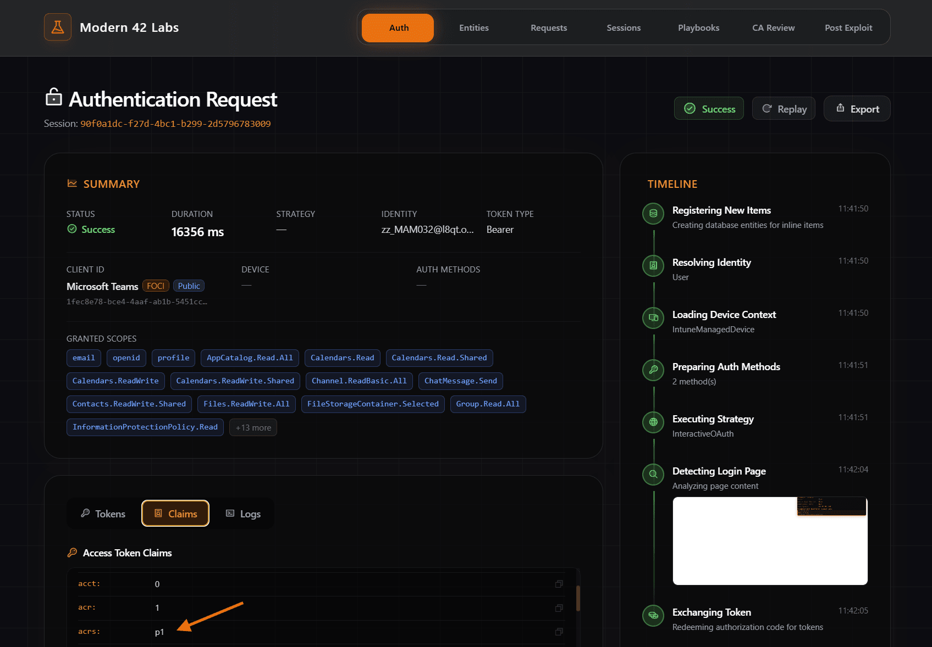
Task: Click the claims list scrollbar
Action: pyautogui.click(x=578, y=598)
